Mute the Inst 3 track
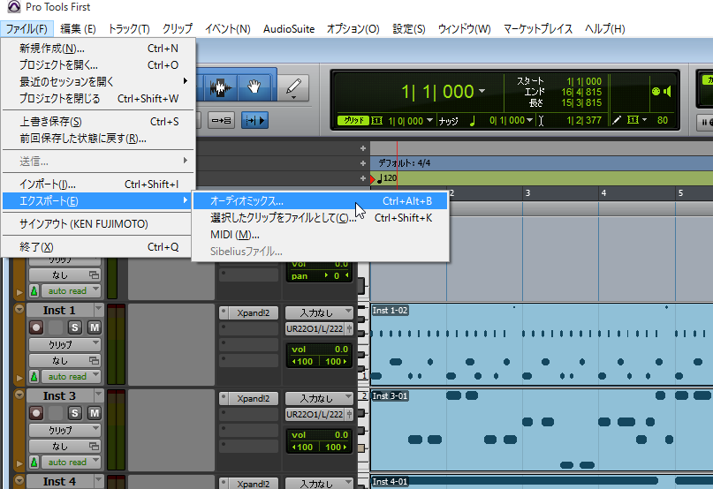713x489 pixels. (x=95, y=413)
